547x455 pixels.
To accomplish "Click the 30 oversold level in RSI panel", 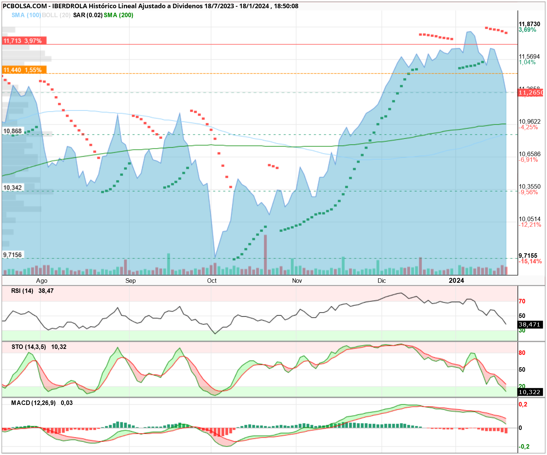I will pos(522,330).
